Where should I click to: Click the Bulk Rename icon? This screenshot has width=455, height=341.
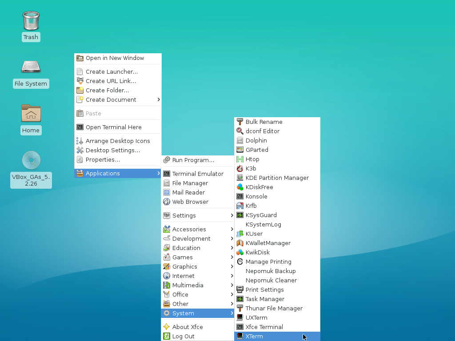(239, 122)
